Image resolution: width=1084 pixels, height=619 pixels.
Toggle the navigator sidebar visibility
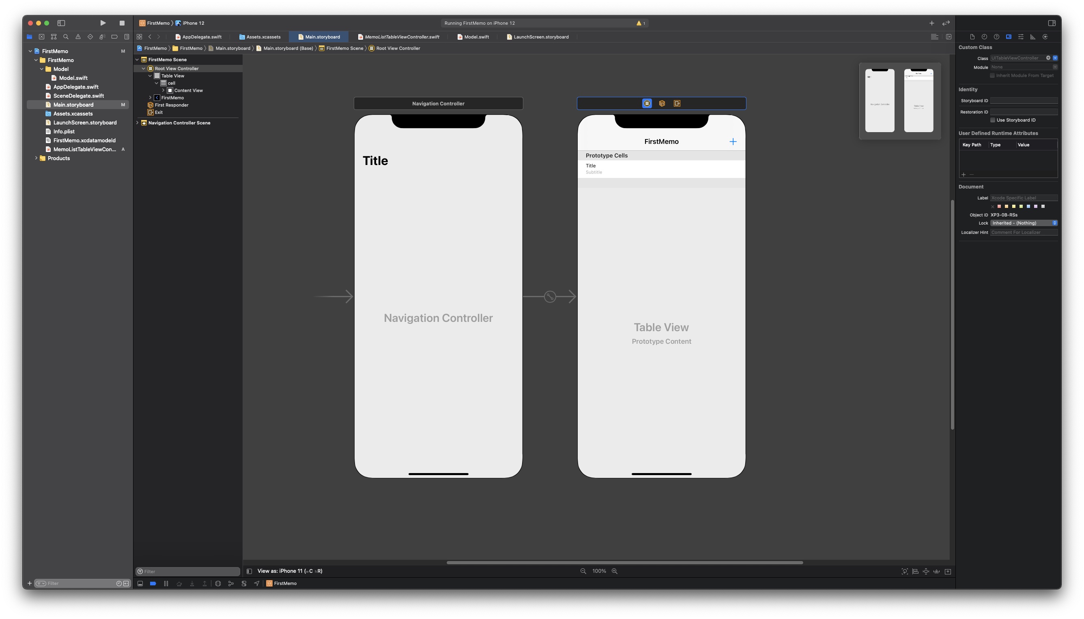[61, 23]
